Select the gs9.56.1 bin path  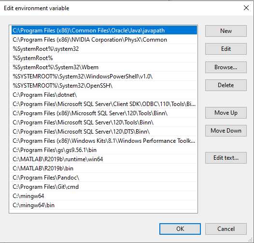click(104, 150)
